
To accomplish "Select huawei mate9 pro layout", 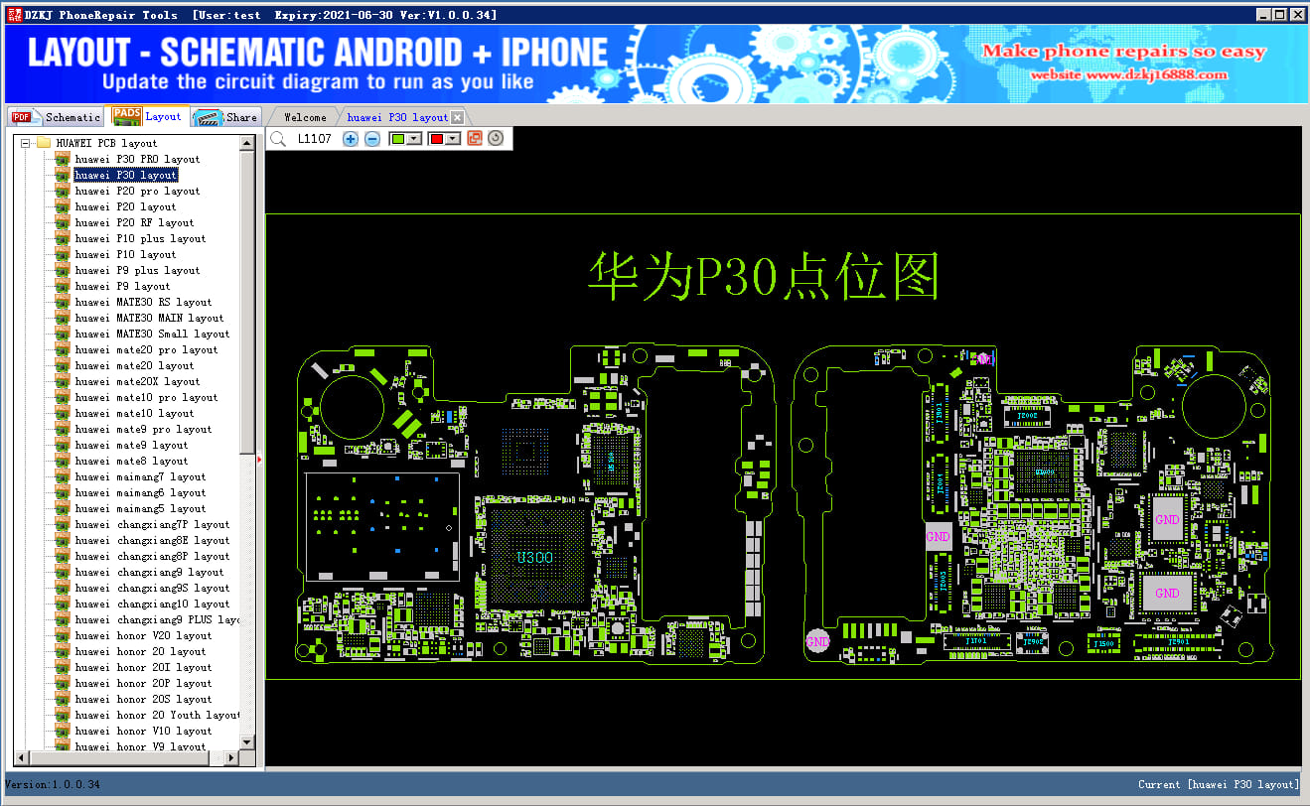I will [143, 429].
